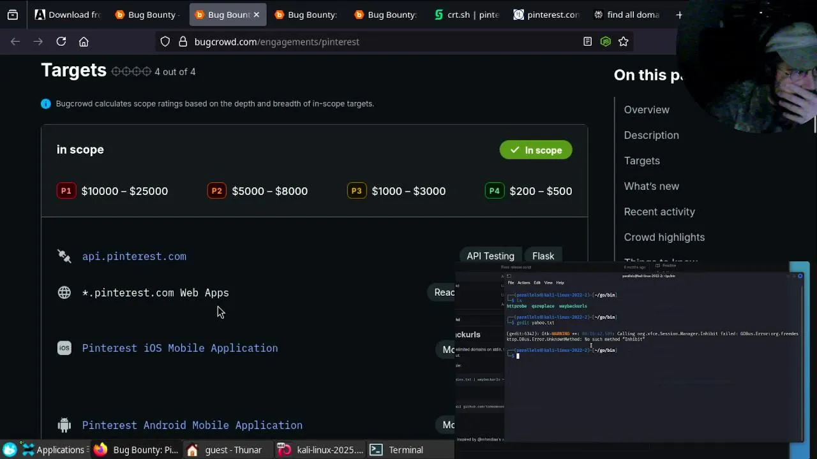Go forward one page

38,41
